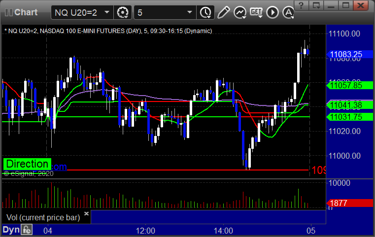Click the Chart window title grip icon

click(x=9, y=12)
